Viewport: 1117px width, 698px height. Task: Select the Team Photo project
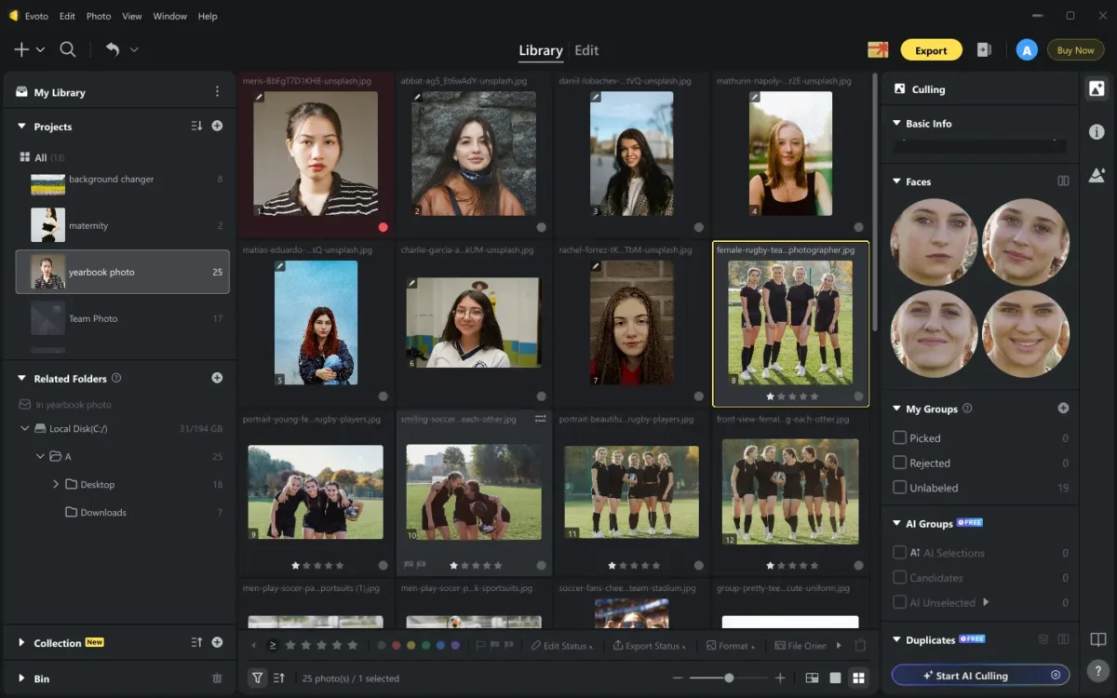coord(122,318)
